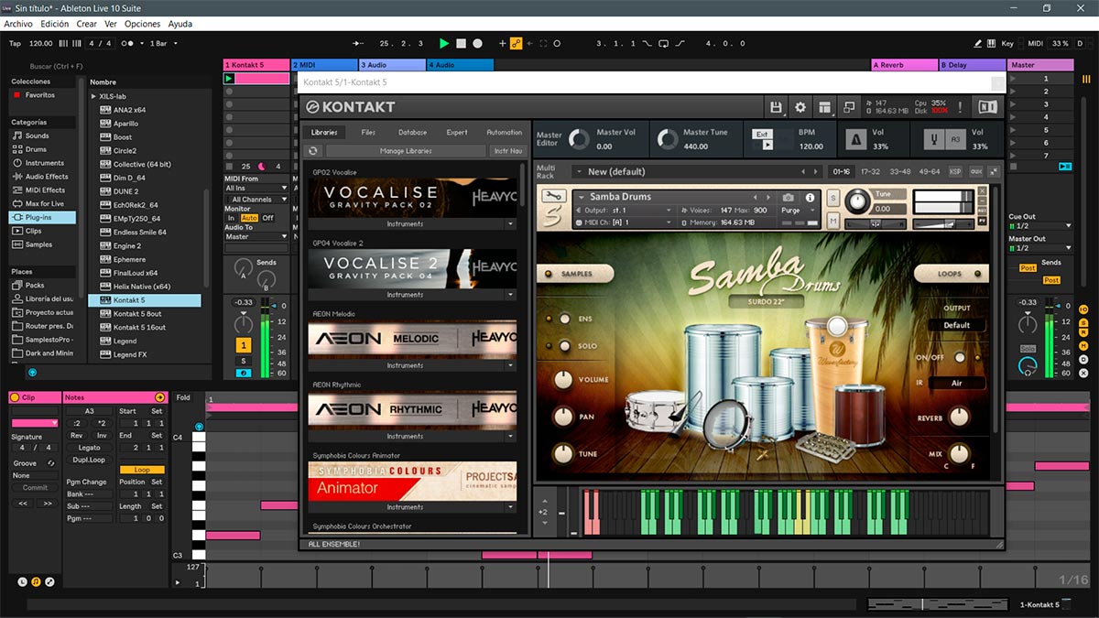Take Samba Drums snapshot camera icon
This screenshot has height=618, width=1099.
click(x=788, y=197)
